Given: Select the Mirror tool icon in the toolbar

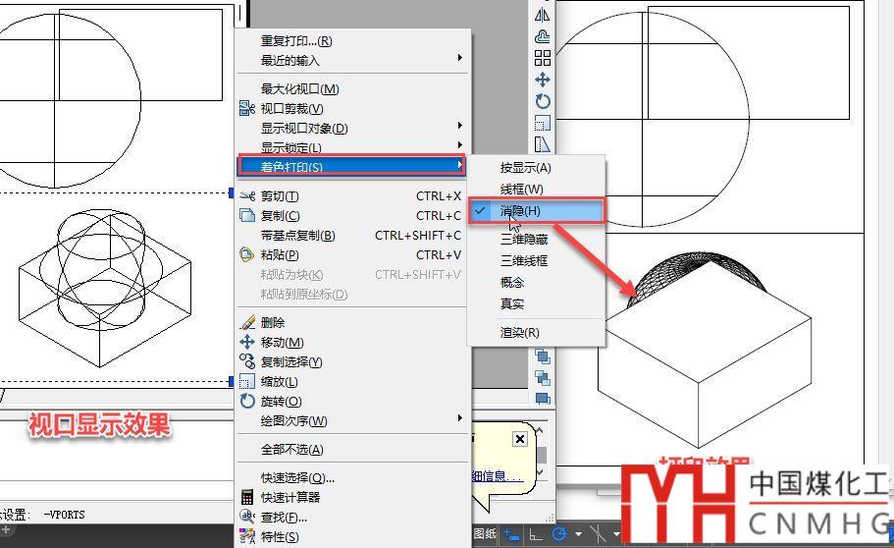Looking at the screenshot, I should pos(543,15).
